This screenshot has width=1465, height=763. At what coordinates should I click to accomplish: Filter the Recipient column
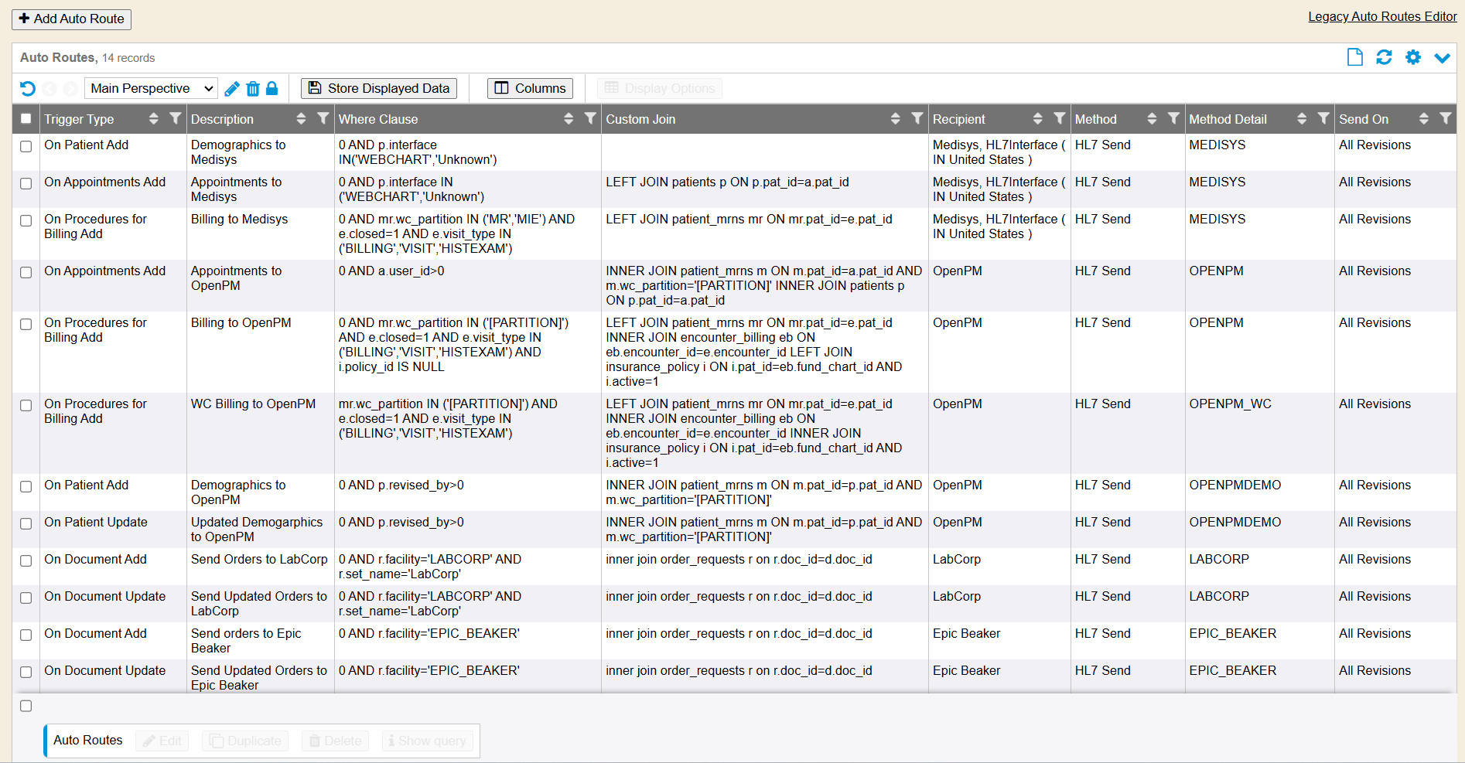point(1060,118)
